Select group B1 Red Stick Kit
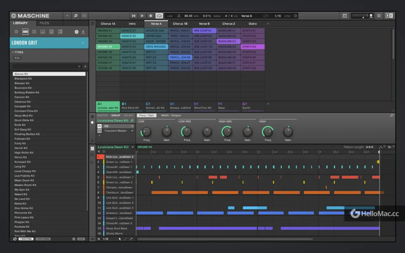The height and width of the screenshot is (253, 405). coord(132,106)
